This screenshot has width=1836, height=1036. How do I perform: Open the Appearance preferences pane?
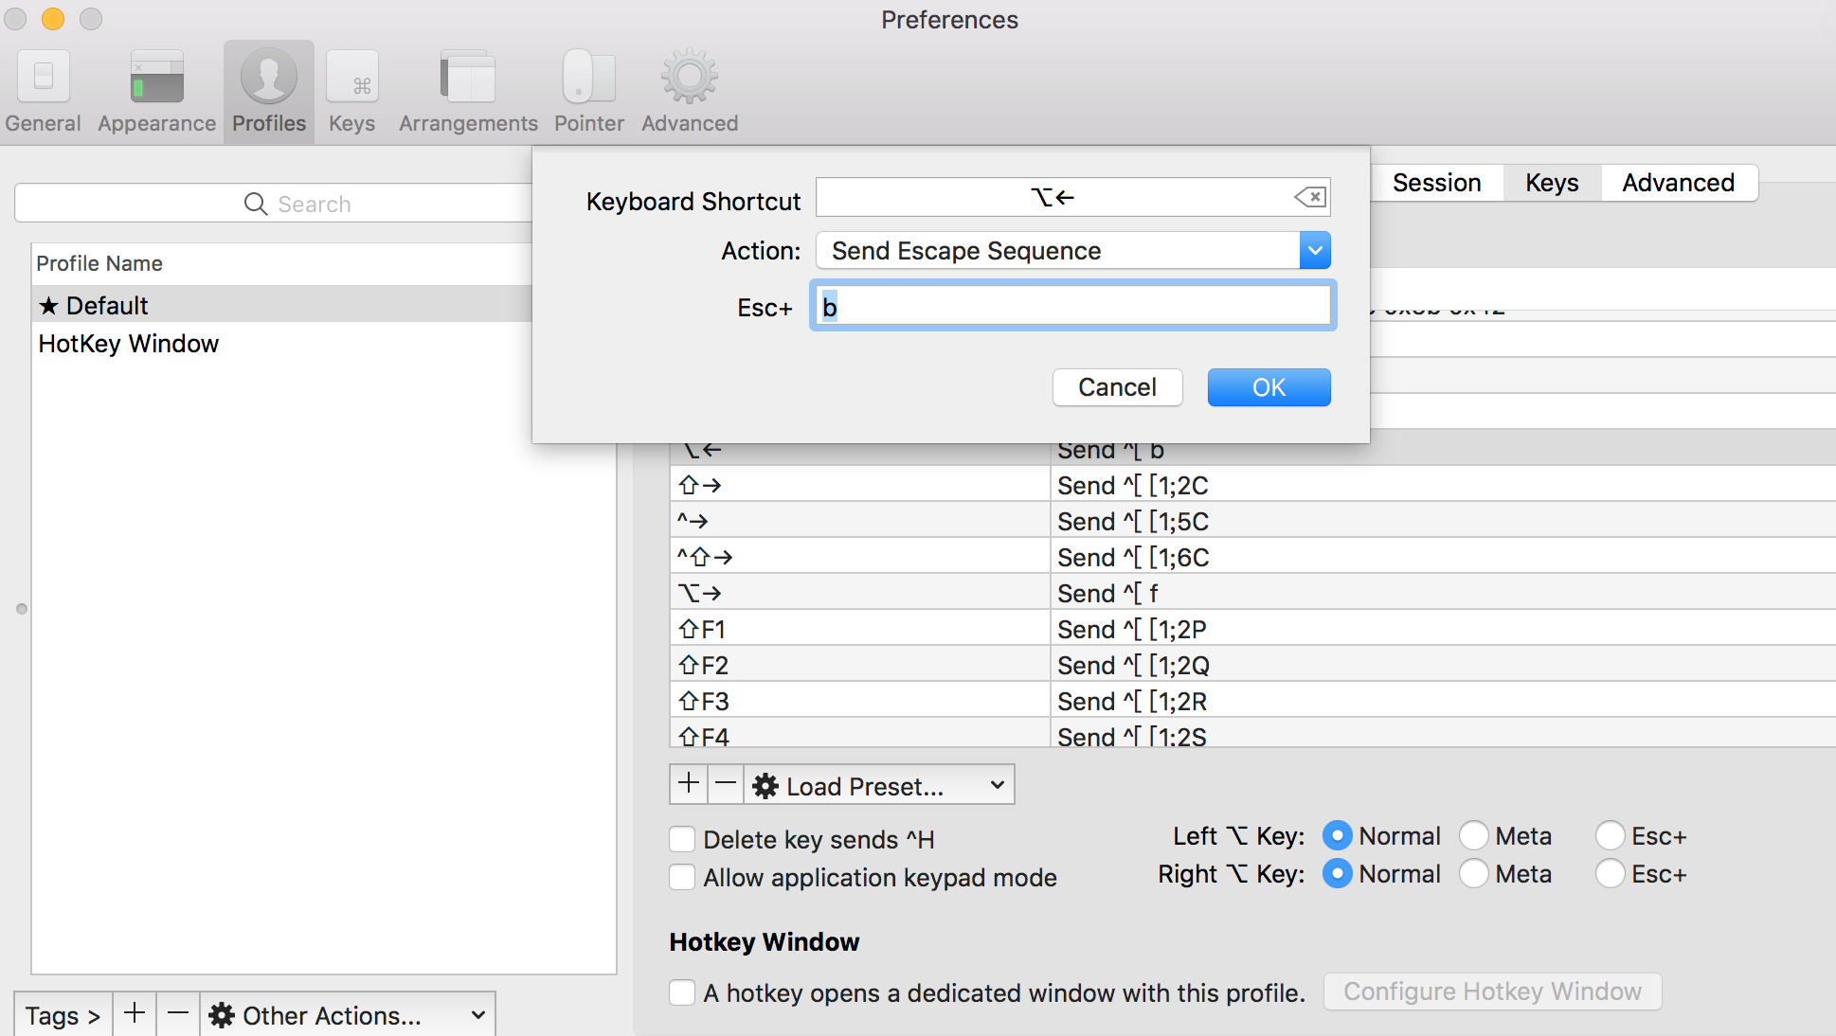point(156,92)
